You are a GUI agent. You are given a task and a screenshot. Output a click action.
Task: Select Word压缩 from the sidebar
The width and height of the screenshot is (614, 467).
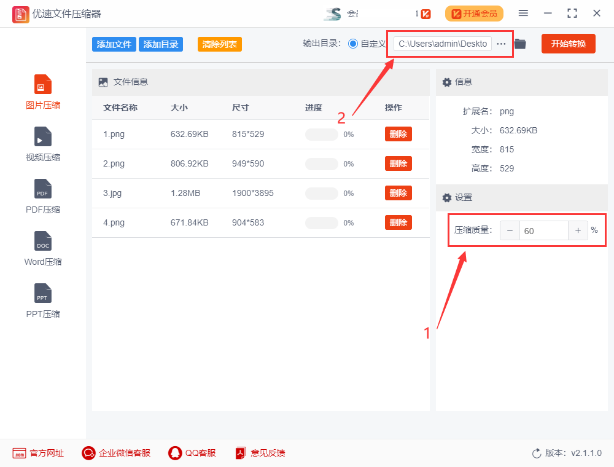point(42,249)
